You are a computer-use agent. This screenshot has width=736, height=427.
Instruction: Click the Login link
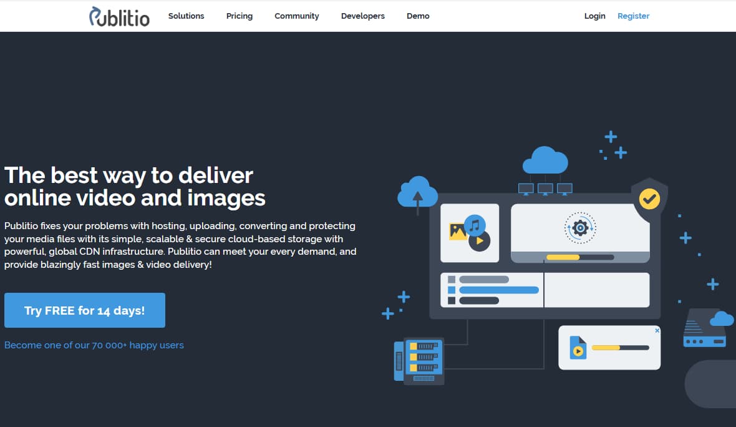(x=594, y=16)
